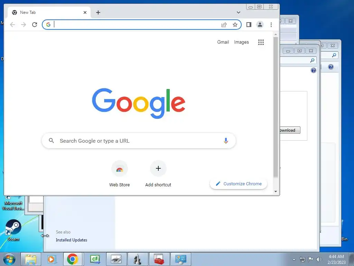Click Chrome scrollbar up arrow
Image resolution: width=354 pixels, height=266 pixels.
click(x=276, y=34)
